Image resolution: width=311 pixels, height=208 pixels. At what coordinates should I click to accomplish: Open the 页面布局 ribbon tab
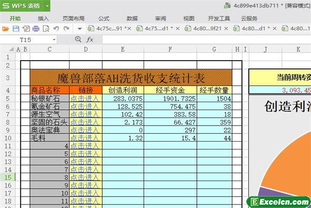pos(74,19)
